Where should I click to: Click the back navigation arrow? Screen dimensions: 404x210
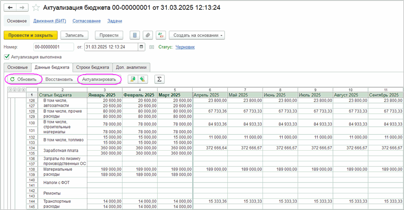[x=10, y=8]
